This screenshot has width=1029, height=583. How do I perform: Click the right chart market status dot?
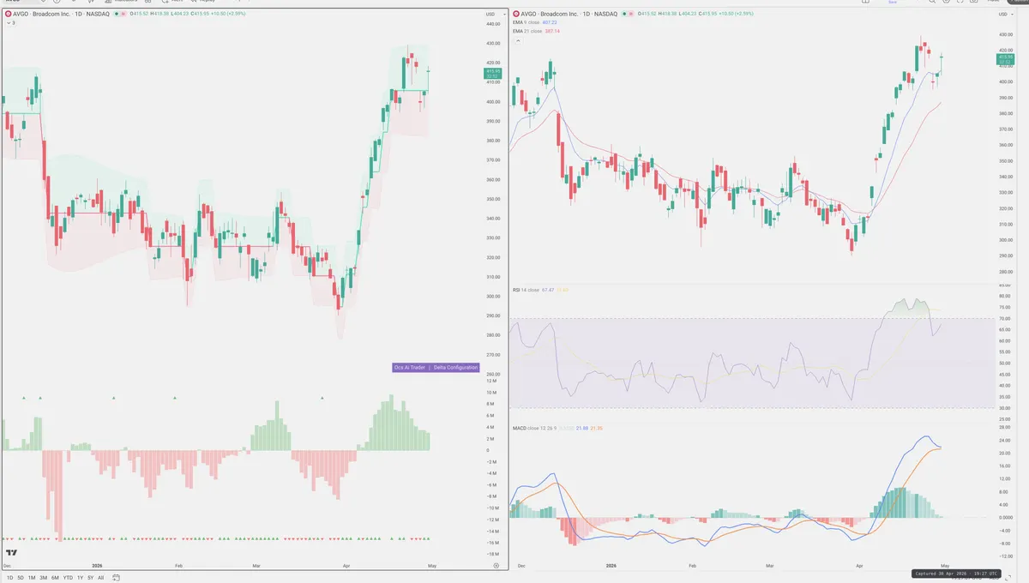click(x=624, y=14)
